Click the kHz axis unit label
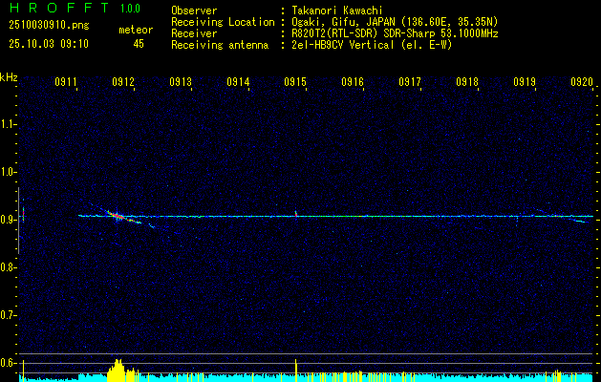The image size is (601, 382). (9, 77)
